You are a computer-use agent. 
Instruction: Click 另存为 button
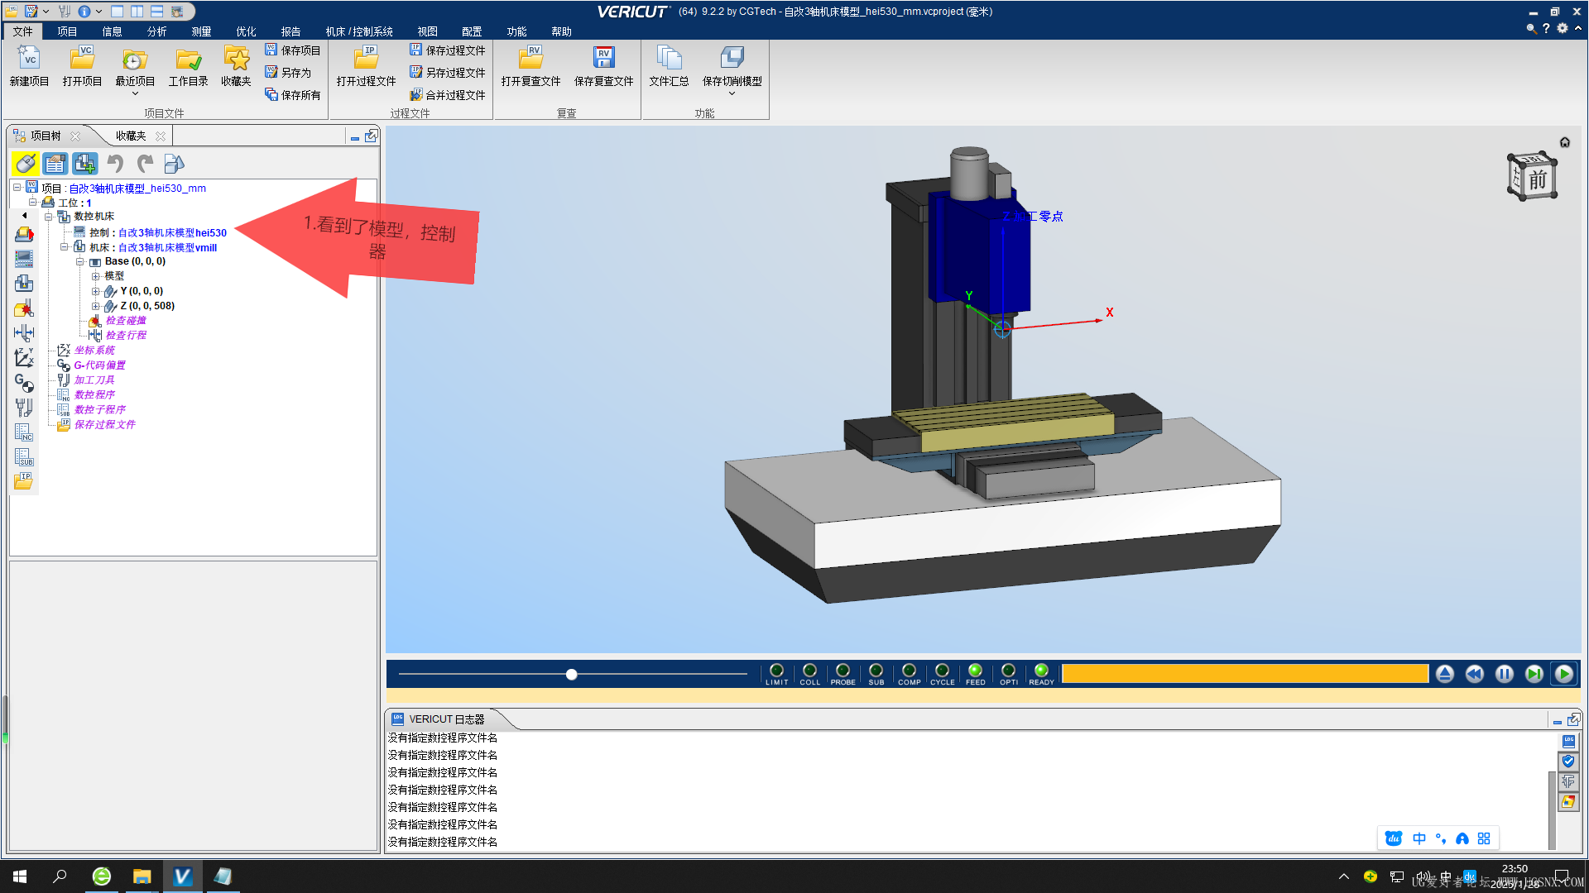tap(288, 73)
